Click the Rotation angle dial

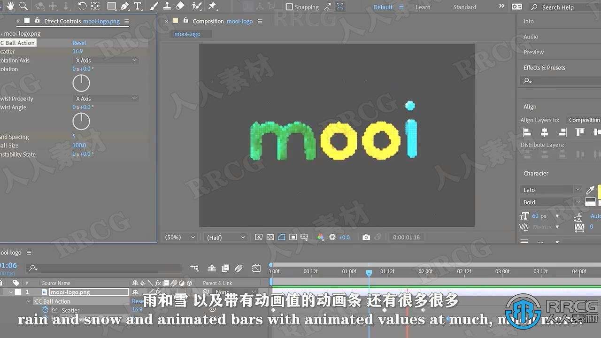click(x=81, y=83)
